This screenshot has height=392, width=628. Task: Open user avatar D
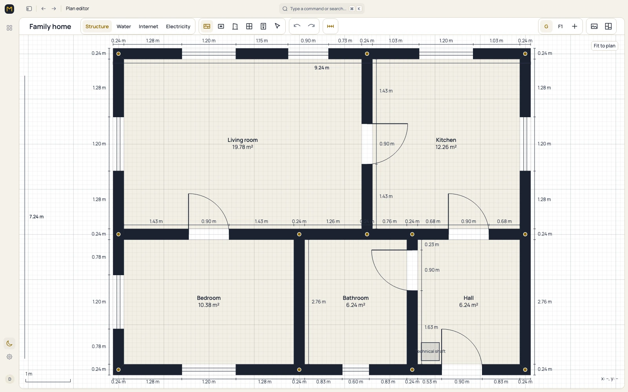[10, 379]
